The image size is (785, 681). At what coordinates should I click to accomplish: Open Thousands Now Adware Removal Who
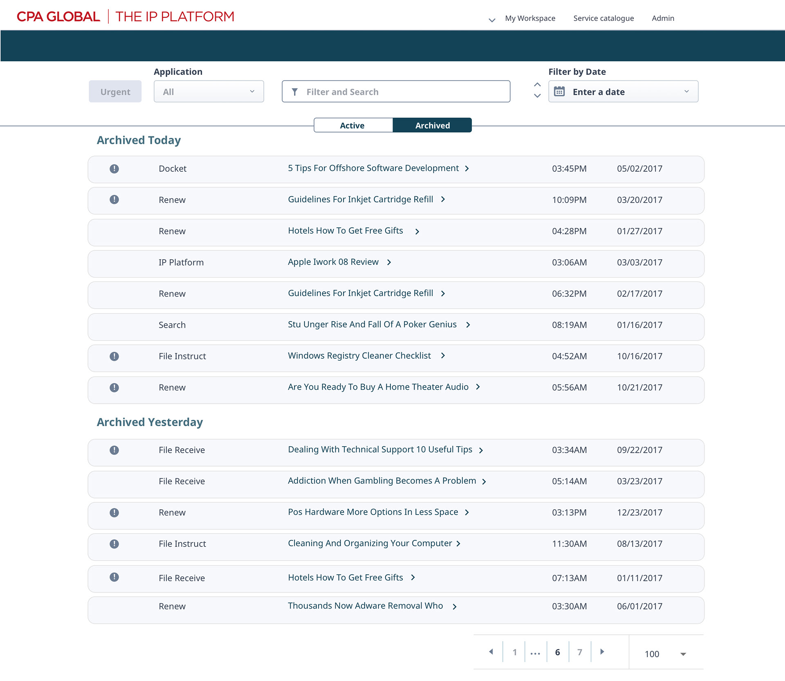tap(365, 606)
